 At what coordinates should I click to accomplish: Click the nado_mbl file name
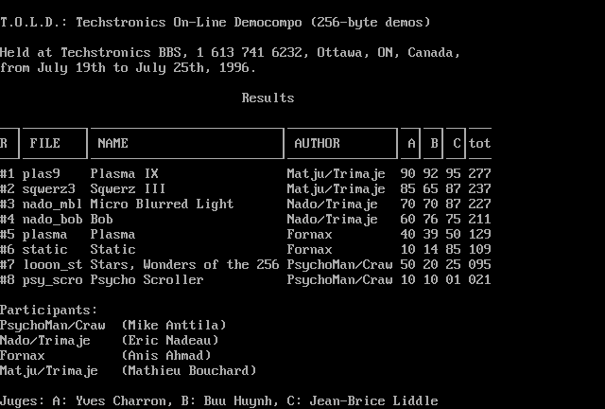pyautogui.click(x=52, y=204)
